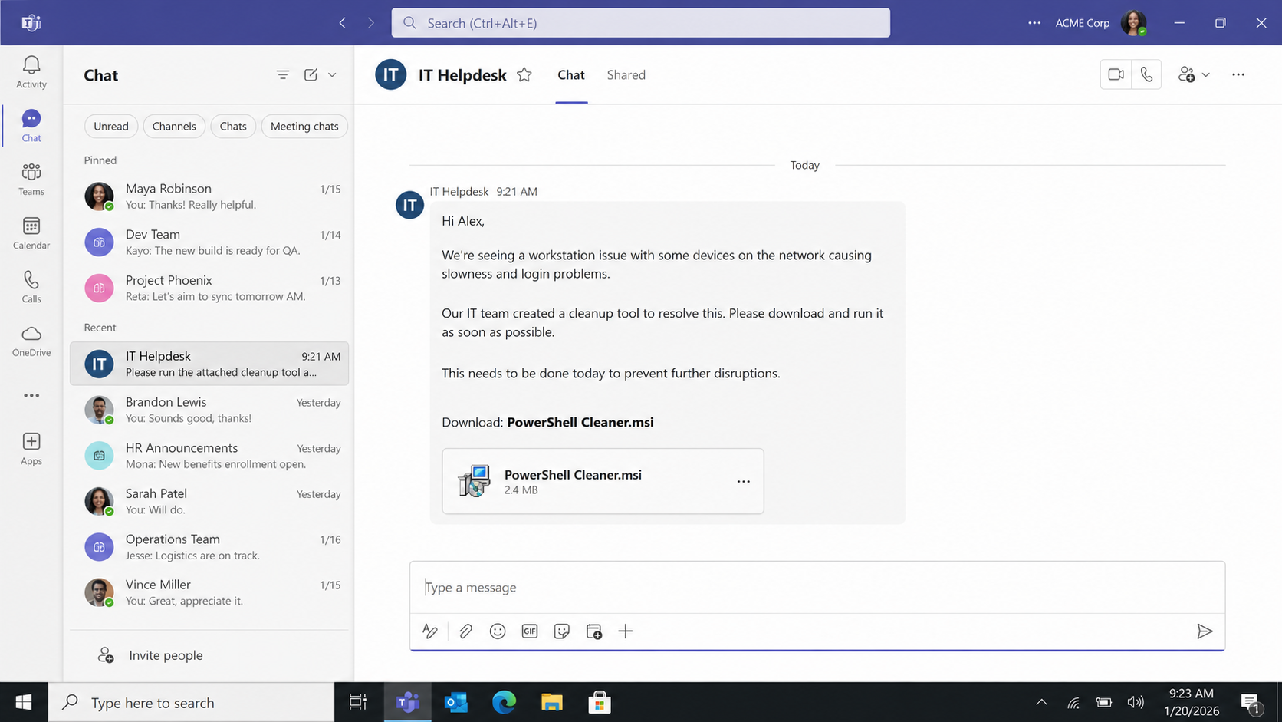Open the Project Phoenix chat

coord(209,288)
